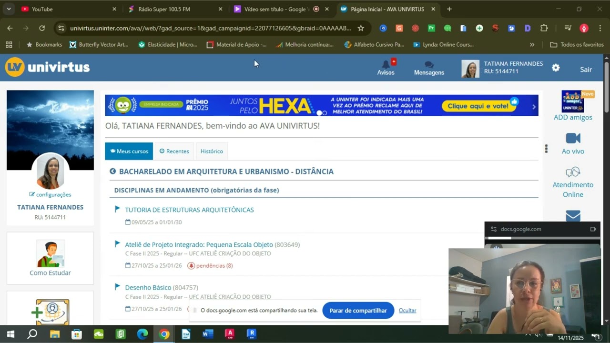
Task: Click Clique aqui e vote banner button
Action: 479,106
